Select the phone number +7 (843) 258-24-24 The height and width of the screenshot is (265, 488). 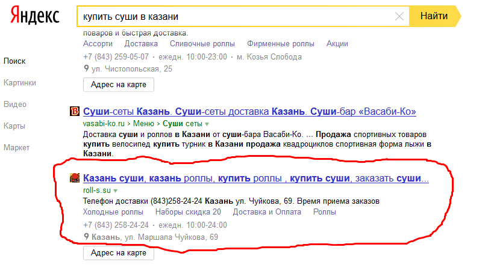[x=116, y=225]
